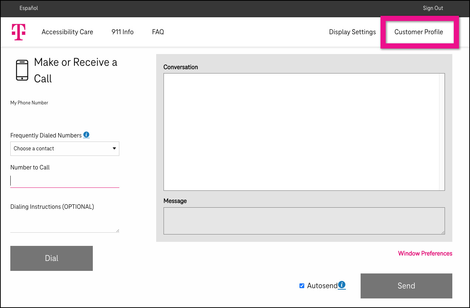Open the Accessibility Care menu
Screen dimensions: 470x308
pos(67,32)
